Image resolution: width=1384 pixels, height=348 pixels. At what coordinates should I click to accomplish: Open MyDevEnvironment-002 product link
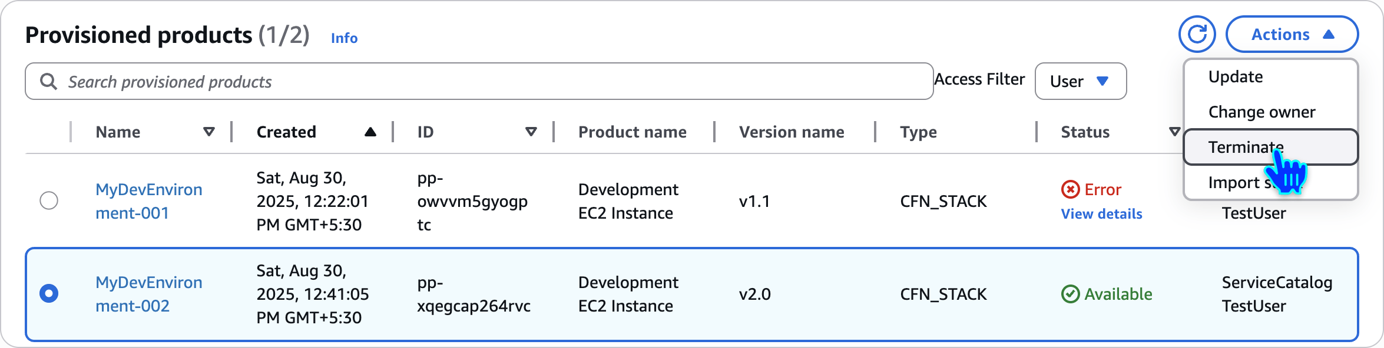149,294
